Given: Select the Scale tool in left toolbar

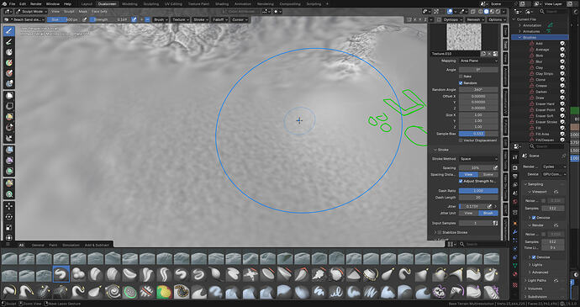Looking at the screenshot, I should pyautogui.click(x=9, y=227).
